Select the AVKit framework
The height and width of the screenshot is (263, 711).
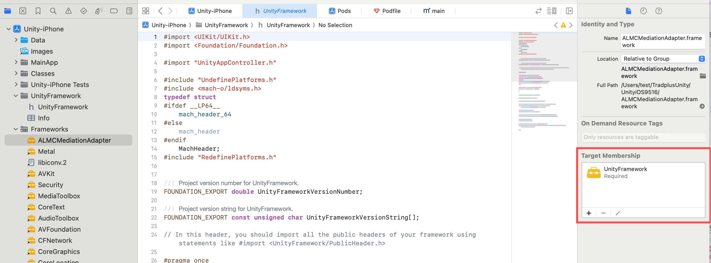pyautogui.click(x=46, y=174)
